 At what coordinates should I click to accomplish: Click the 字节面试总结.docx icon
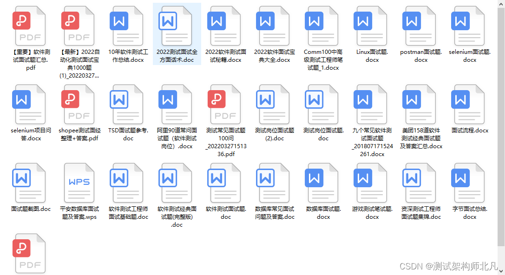(x=469, y=183)
